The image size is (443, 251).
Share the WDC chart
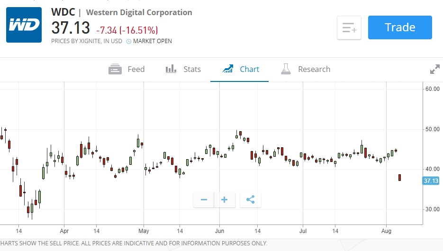tap(250, 200)
